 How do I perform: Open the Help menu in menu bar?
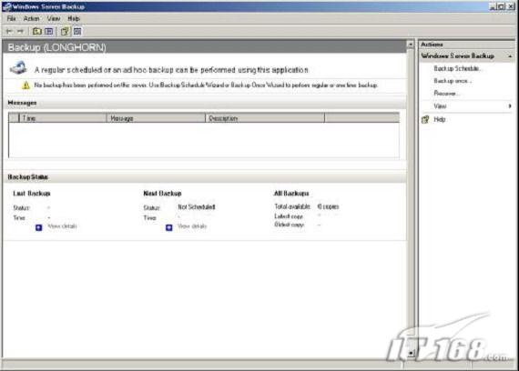74,18
